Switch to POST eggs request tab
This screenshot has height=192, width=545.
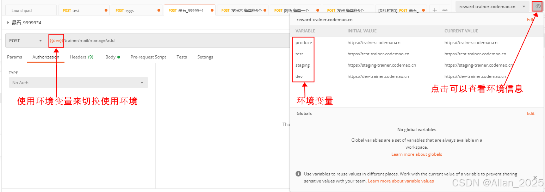136,11
